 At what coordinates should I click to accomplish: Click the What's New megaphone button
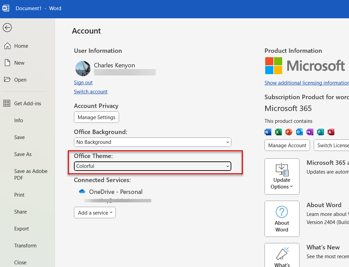click(x=282, y=255)
